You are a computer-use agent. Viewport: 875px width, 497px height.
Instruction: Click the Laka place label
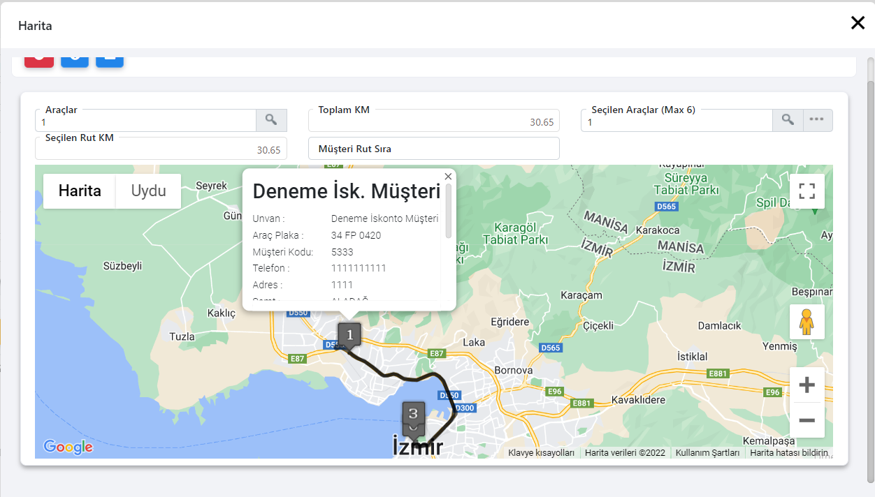(x=474, y=342)
